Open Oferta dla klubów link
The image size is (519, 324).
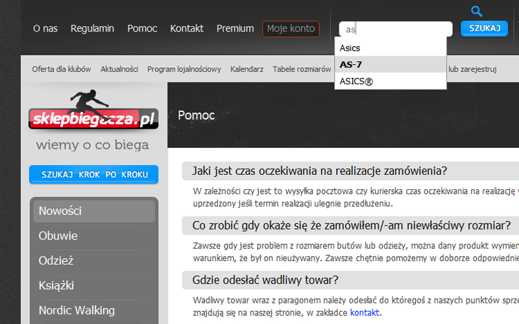[x=62, y=69]
